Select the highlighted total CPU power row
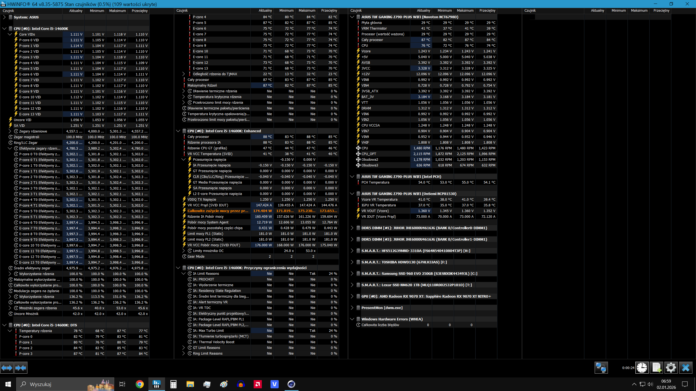 [x=217, y=211]
